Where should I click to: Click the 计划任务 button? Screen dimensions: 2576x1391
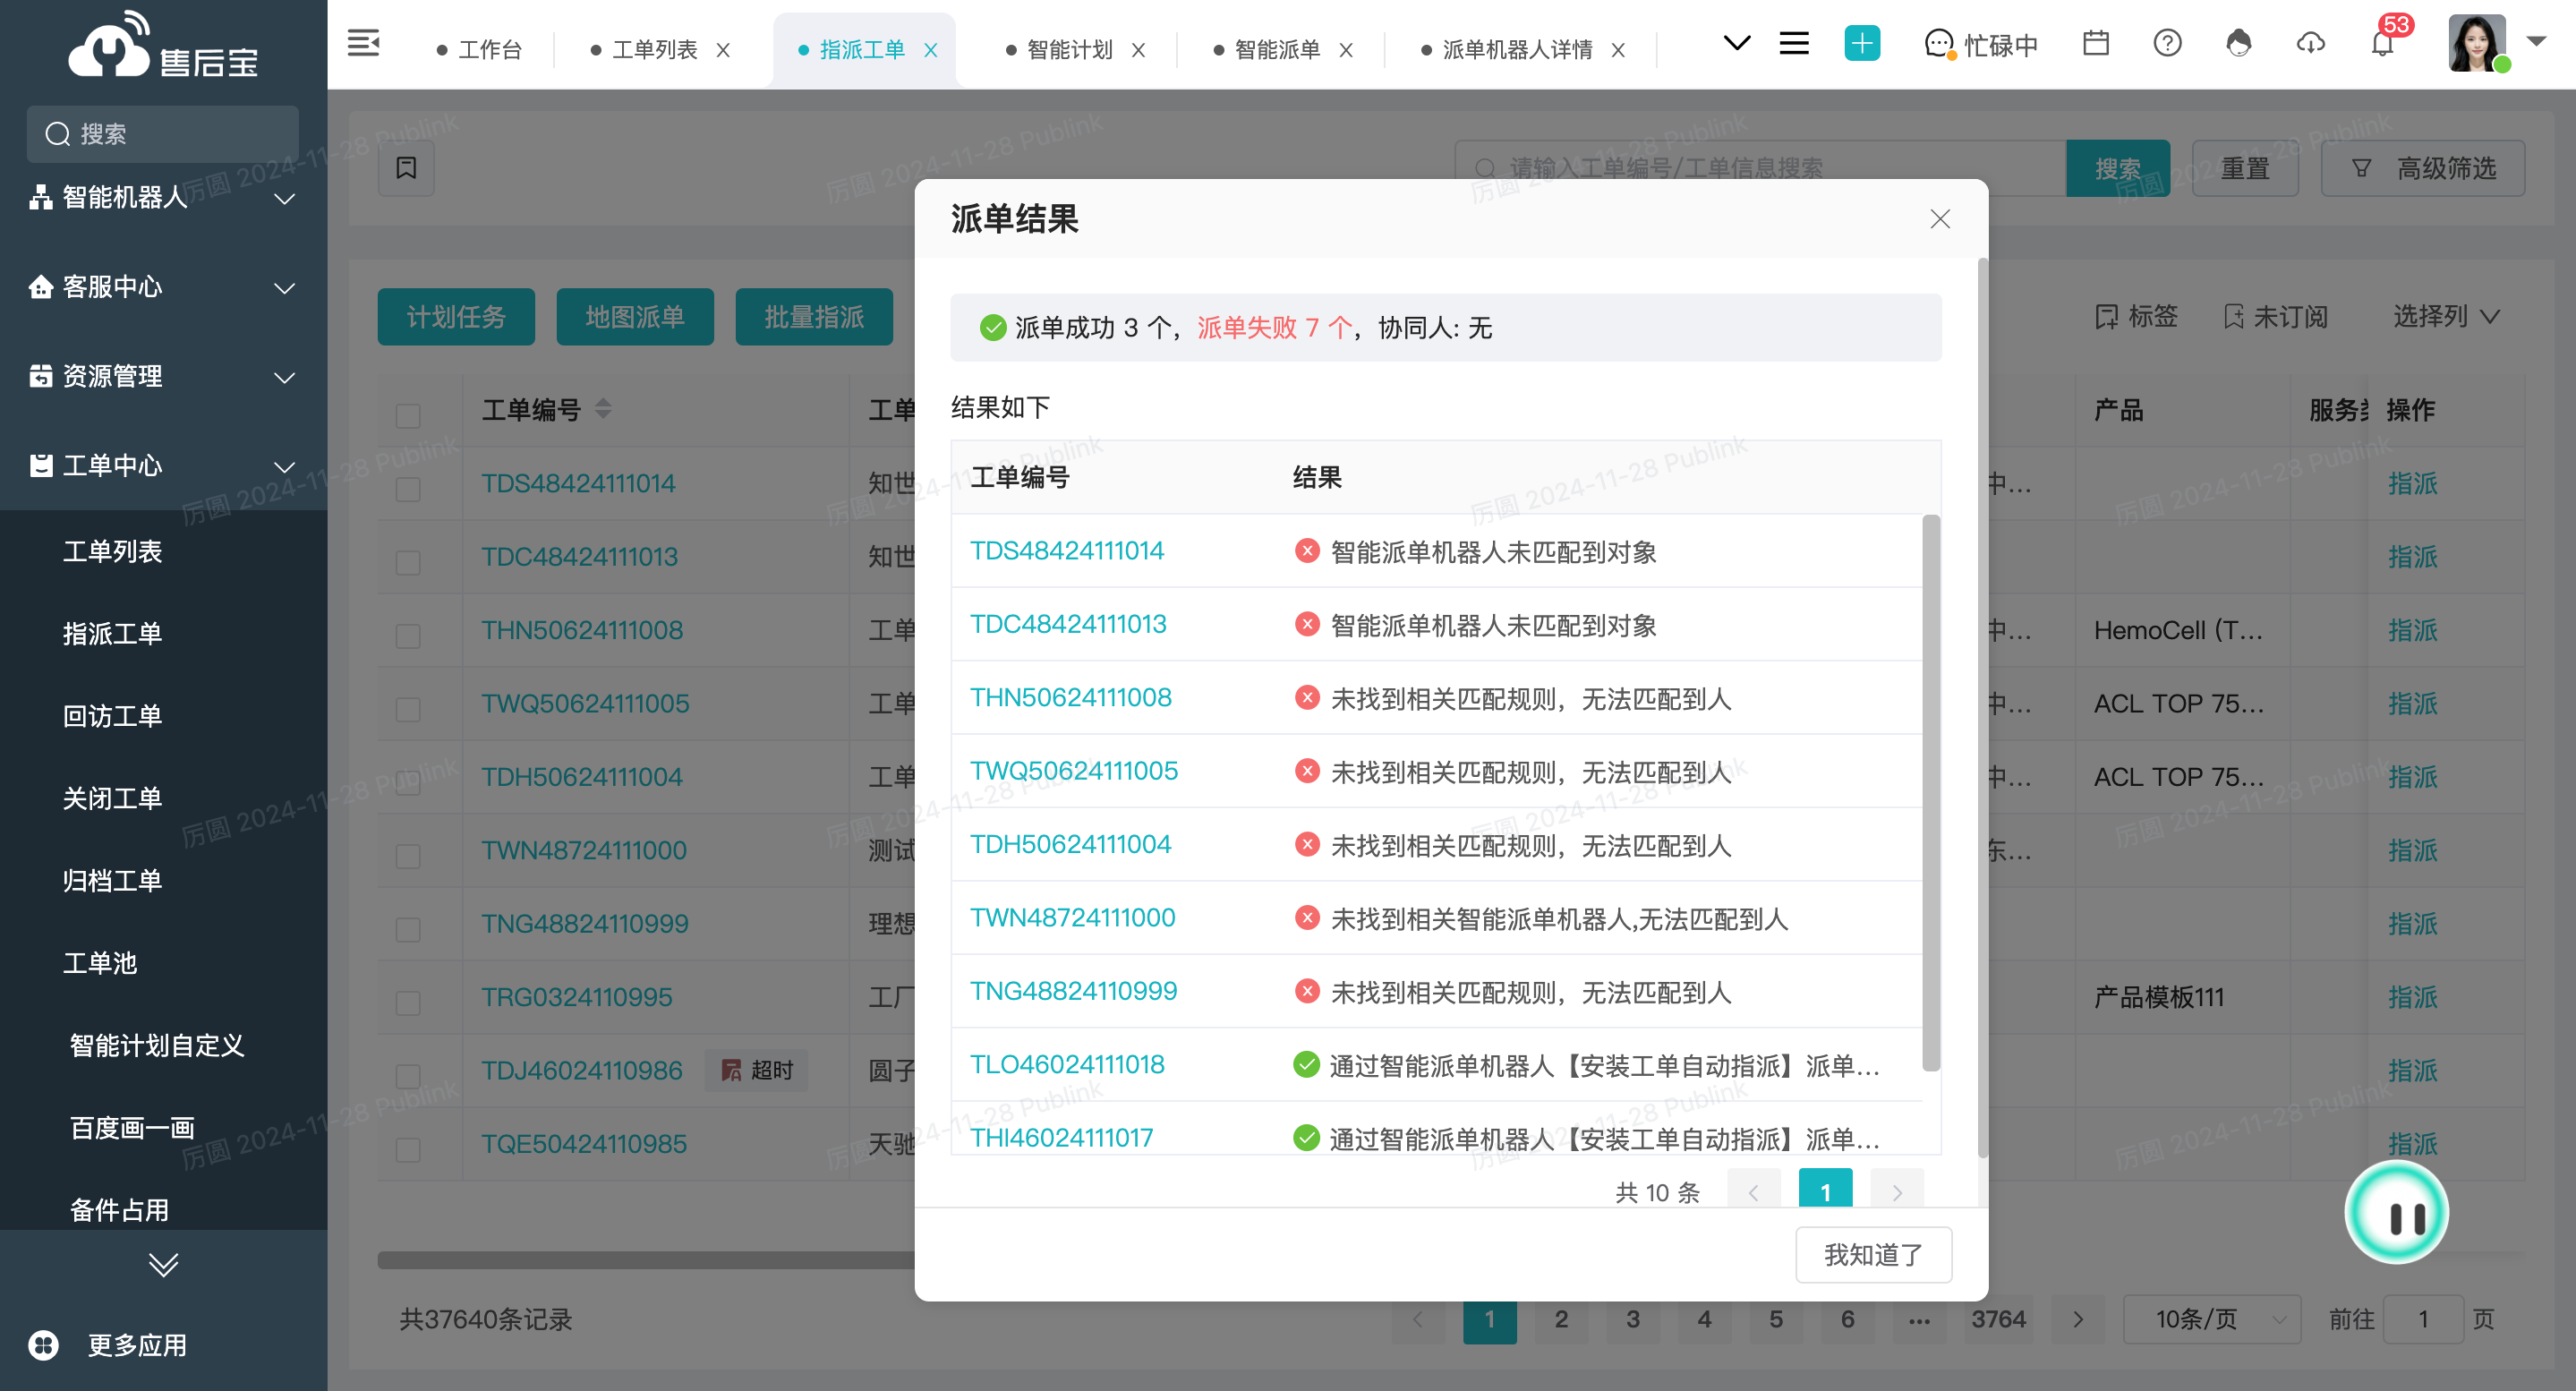(x=456, y=317)
